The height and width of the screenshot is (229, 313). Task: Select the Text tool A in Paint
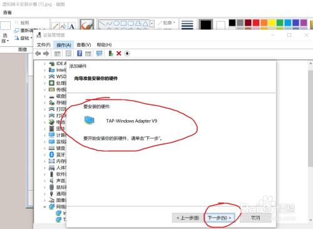71,26
